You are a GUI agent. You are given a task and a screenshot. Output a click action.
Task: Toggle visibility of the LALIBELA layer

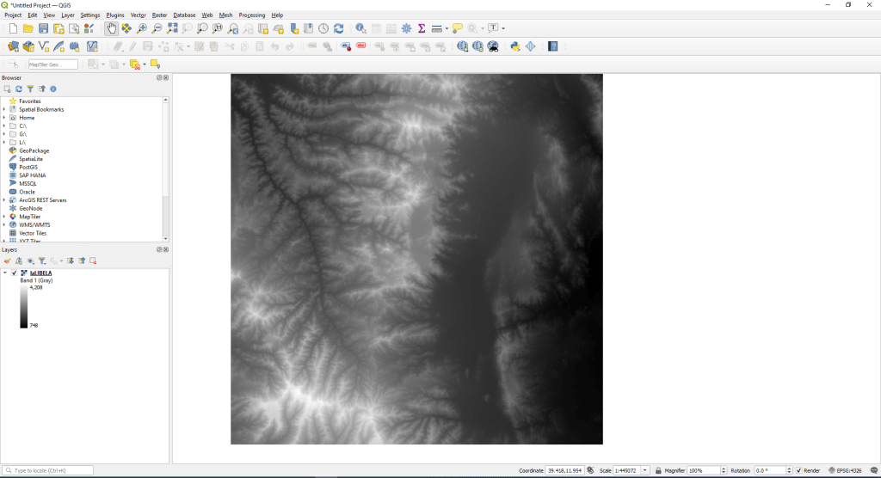14,273
